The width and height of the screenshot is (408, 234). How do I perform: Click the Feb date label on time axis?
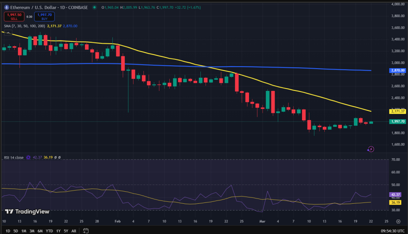pos(118,221)
